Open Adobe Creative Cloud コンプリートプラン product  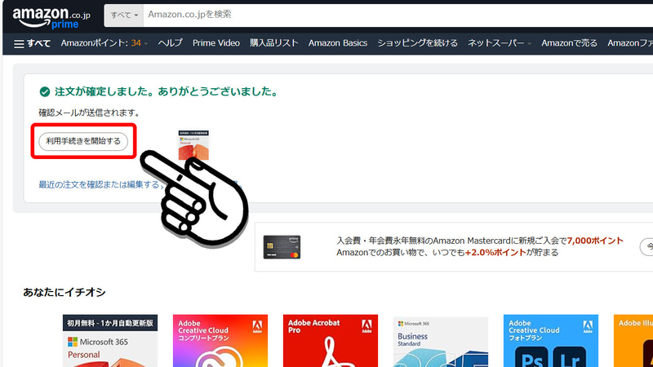[220, 341]
